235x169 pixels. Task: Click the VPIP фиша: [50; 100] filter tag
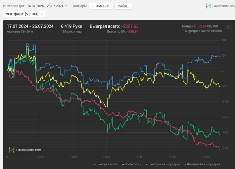pos(21,14)
